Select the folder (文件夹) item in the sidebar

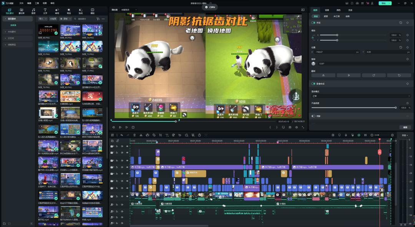pos(13,25)
